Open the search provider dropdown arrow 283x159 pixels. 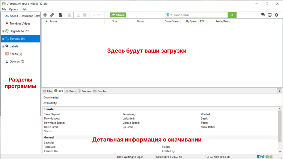[171, 15]
